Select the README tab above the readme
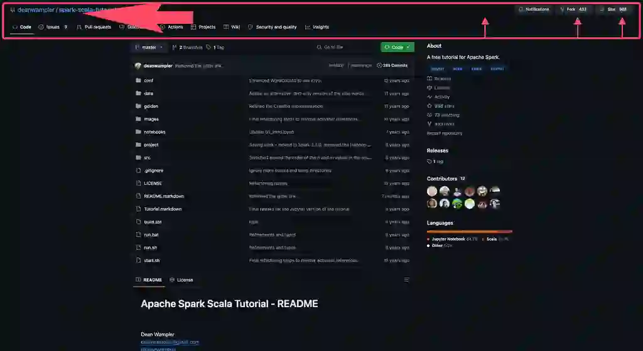The image size is (643, 351). (x=149, y=280)
